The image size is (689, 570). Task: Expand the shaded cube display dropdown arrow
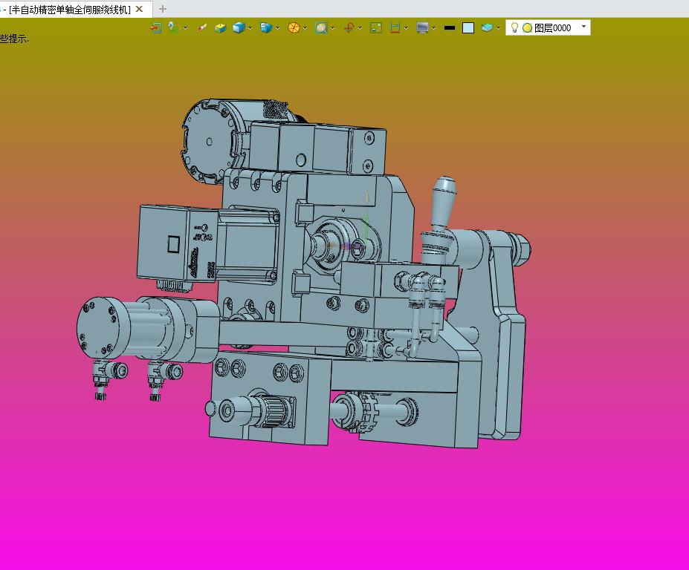[x=250, y=28]
